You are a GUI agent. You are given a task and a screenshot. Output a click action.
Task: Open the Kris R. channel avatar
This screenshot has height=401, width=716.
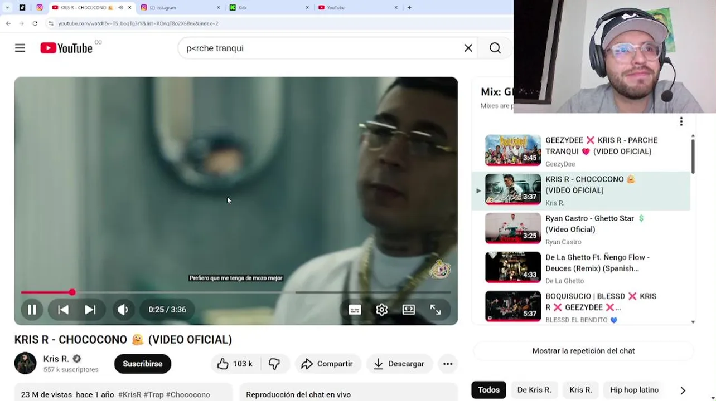click(x=25, y=364)
